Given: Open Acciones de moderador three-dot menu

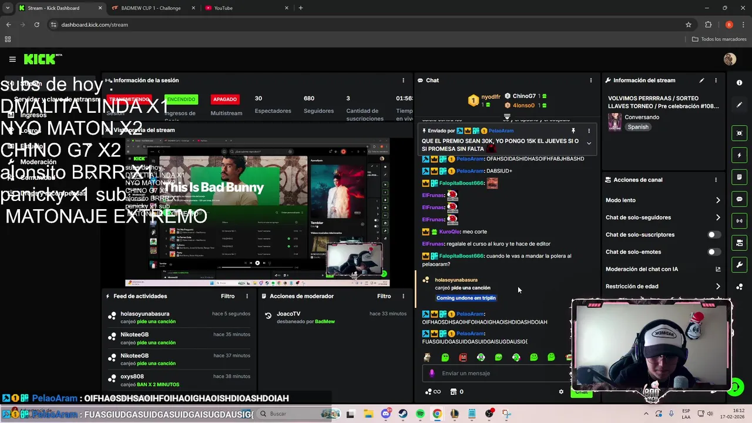Looking at the screenshot, I should (x=403, y=296).
